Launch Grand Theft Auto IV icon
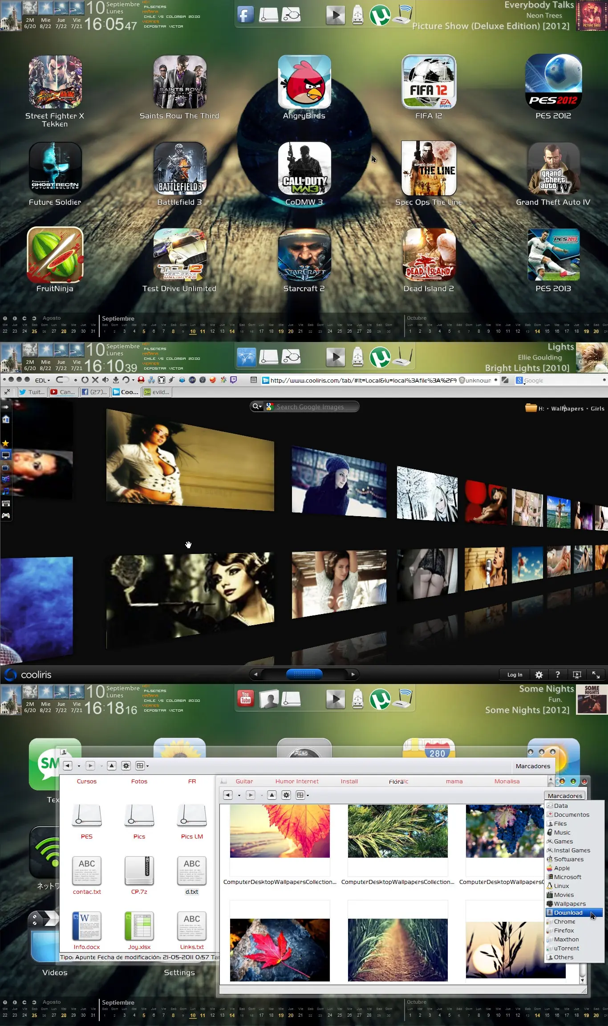This screenshot has height=1026, width=608. [x=554, y=168]
